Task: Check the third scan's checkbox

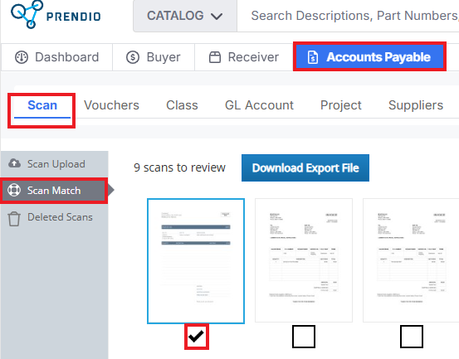Action: [412, 337]
